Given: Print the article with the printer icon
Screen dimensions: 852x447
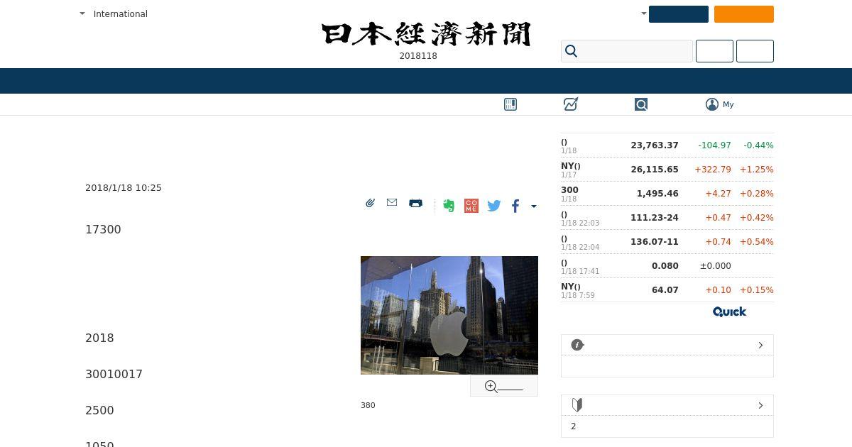Looking at the screenshot, I should click(x=416, y=203).
